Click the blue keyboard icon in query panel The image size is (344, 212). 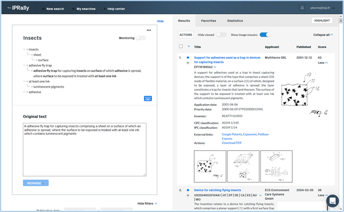(x=148, y=99)
